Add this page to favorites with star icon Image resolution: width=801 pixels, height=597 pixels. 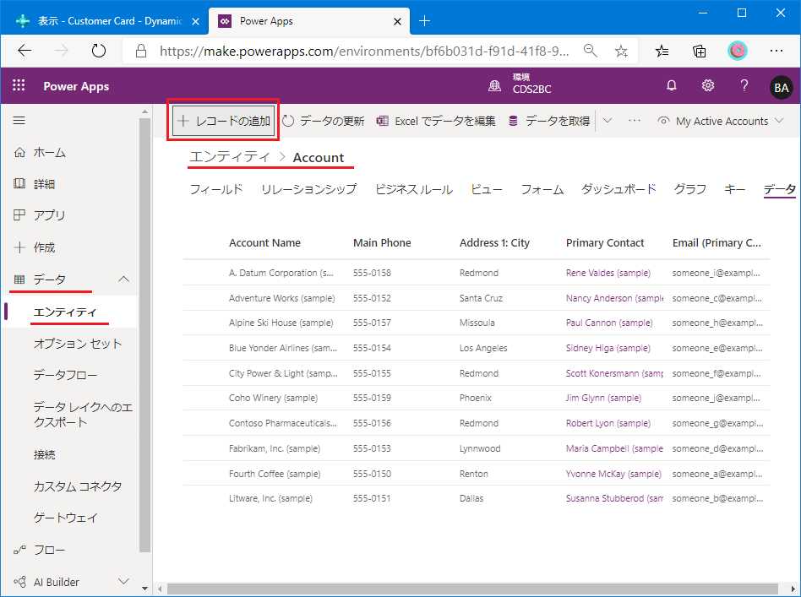[621, 50]
